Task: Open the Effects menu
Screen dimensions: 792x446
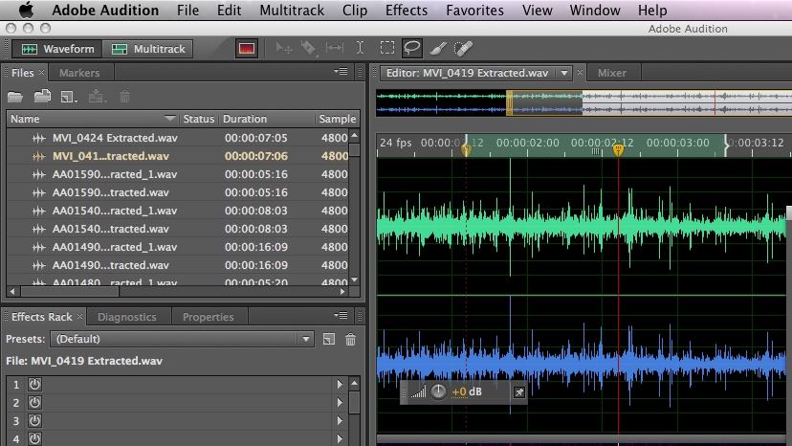Action: pyautogui.click(x=407, y=11)
